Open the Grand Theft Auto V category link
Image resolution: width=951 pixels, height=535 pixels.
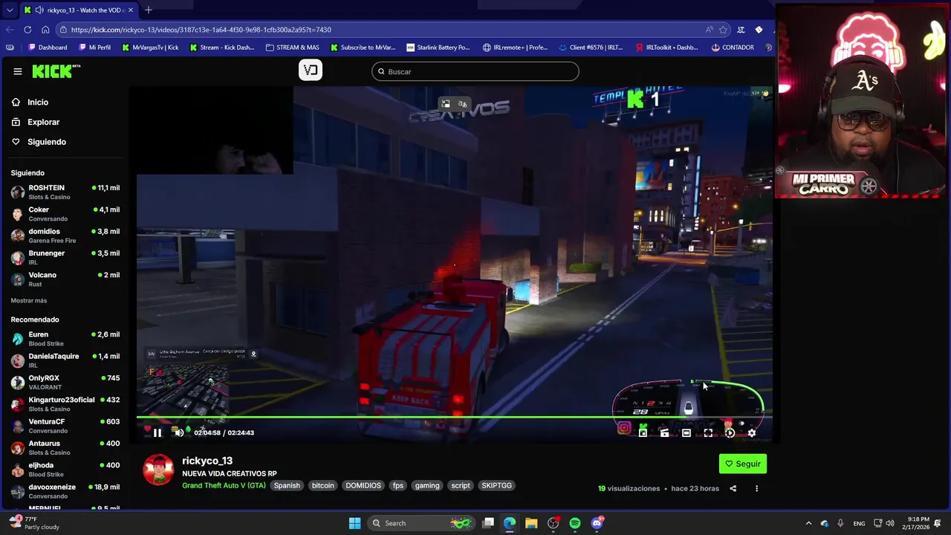(x=224, y=485)
